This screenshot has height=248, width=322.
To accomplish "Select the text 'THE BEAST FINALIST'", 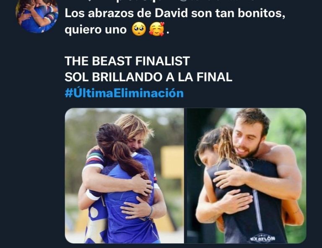I will click(127, 61).
